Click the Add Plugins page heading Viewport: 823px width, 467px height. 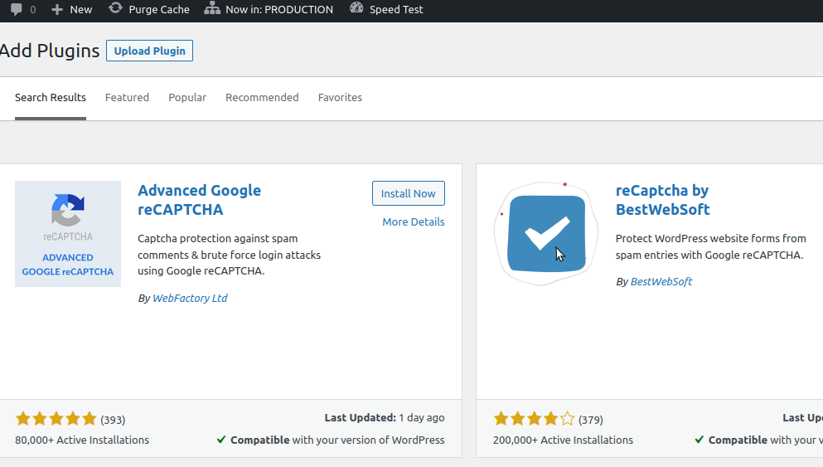(x=50, y=51)
